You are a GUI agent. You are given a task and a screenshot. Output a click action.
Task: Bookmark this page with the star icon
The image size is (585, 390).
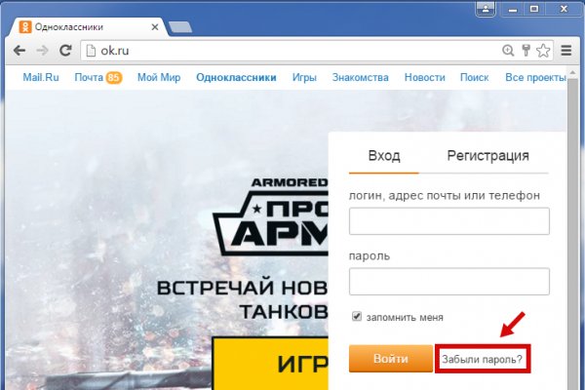(x=540, y=50)
